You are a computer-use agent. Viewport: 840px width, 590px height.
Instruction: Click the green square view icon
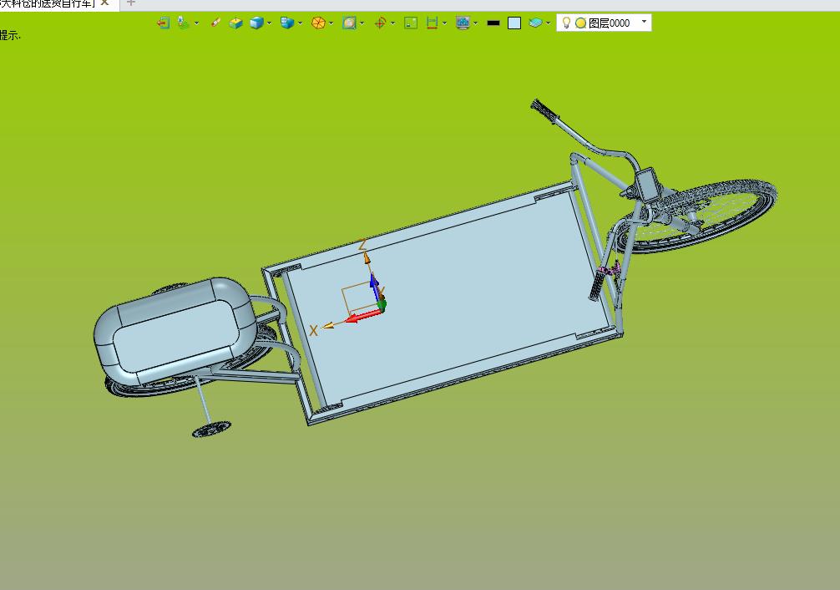[411, 23]
